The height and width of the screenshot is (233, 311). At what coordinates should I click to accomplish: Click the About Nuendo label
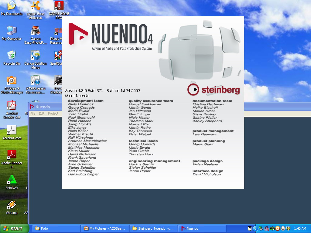pos(77,96)
